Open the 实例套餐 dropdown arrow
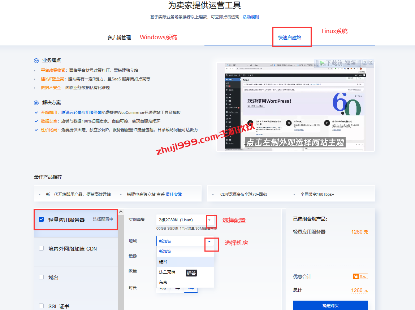This screenshot has height=310, width=415. 209,220
